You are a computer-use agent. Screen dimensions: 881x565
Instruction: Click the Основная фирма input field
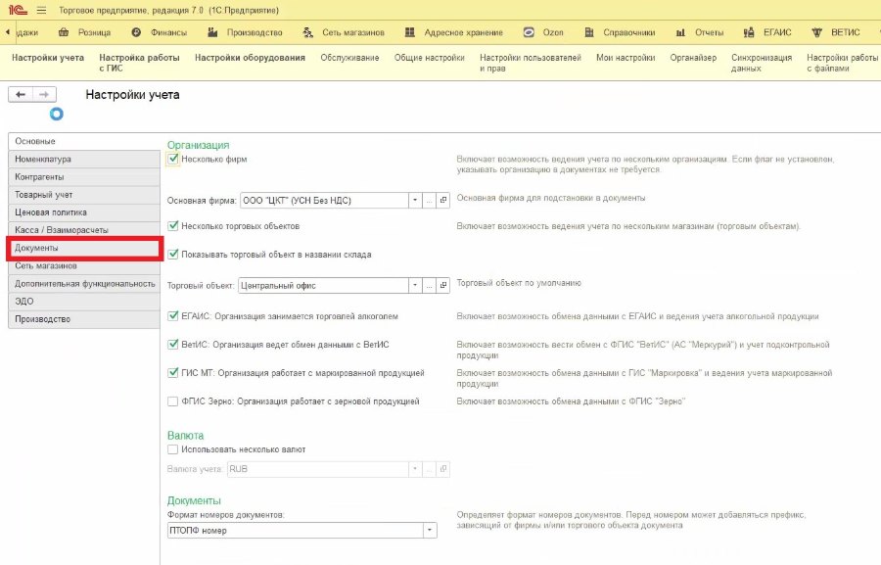click(x=324, y=200)
